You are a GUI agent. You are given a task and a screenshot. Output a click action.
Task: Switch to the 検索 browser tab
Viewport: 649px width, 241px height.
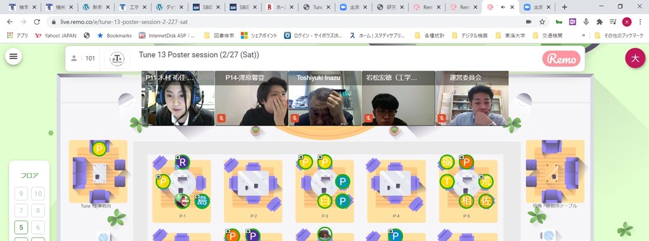pyautogui.click(x=23, y=7)
